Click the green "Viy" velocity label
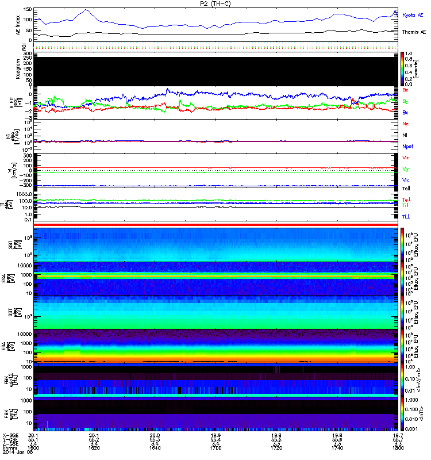 click(x=405, y=169)
